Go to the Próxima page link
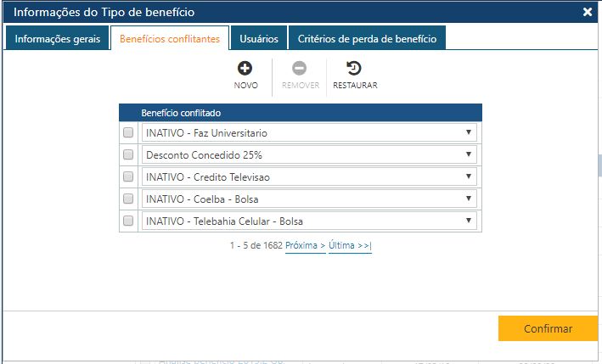Viewport: 602px width, 364px height. (x=305, y=245)
